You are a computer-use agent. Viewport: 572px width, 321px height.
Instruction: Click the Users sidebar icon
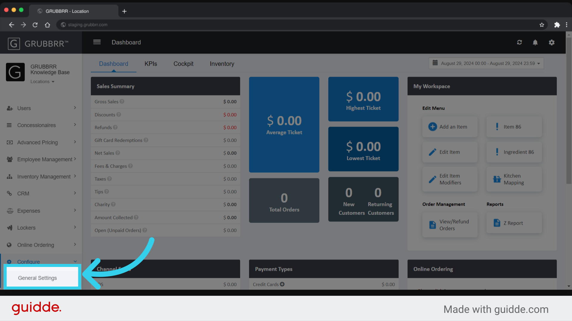[x=10, y=108]
